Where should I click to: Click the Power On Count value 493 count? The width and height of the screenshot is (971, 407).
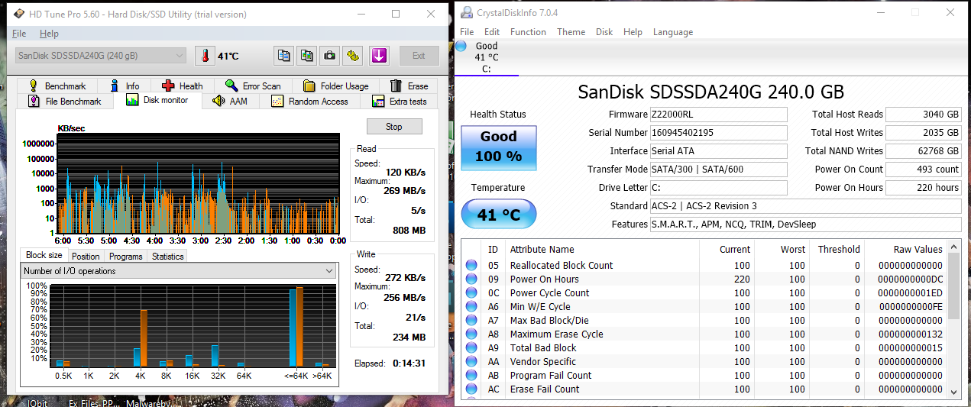(924, 170)
